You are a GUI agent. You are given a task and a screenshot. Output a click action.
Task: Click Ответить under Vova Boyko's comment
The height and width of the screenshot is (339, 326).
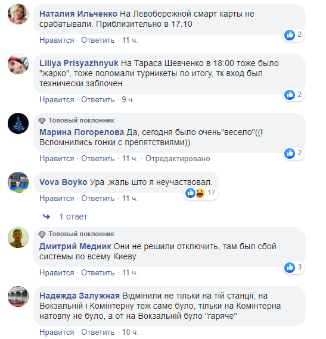(98, 198)
